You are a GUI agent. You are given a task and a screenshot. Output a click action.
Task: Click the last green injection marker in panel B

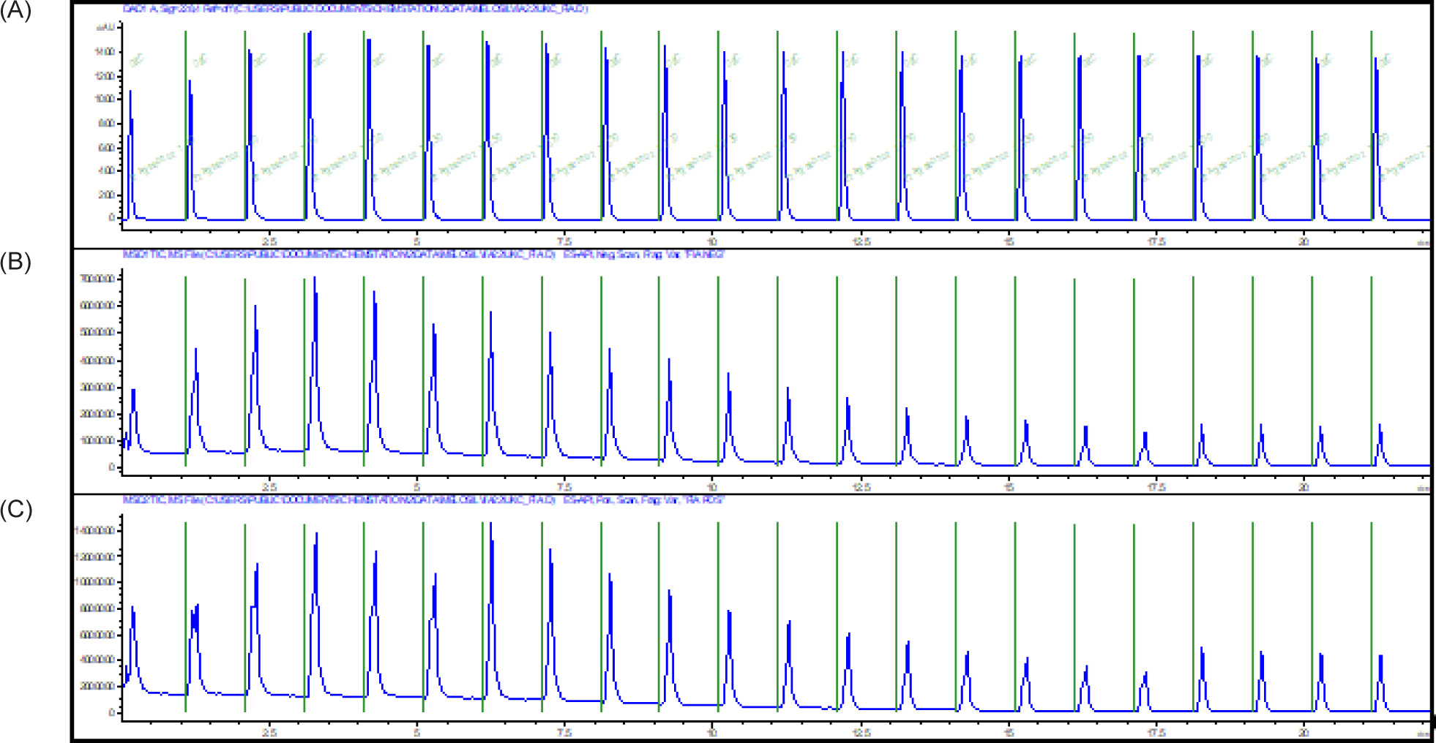click(x=1372, y=371)
